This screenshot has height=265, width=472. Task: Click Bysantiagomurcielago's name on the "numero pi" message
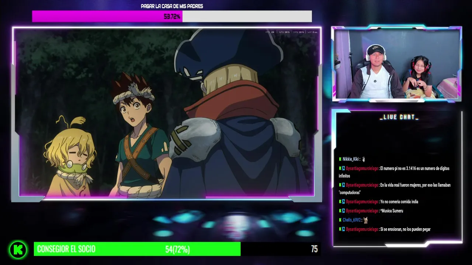pos(362,168)
